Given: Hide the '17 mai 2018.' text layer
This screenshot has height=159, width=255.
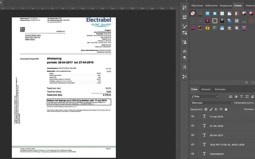Looking at the screenshot, I should click(193, 116).
